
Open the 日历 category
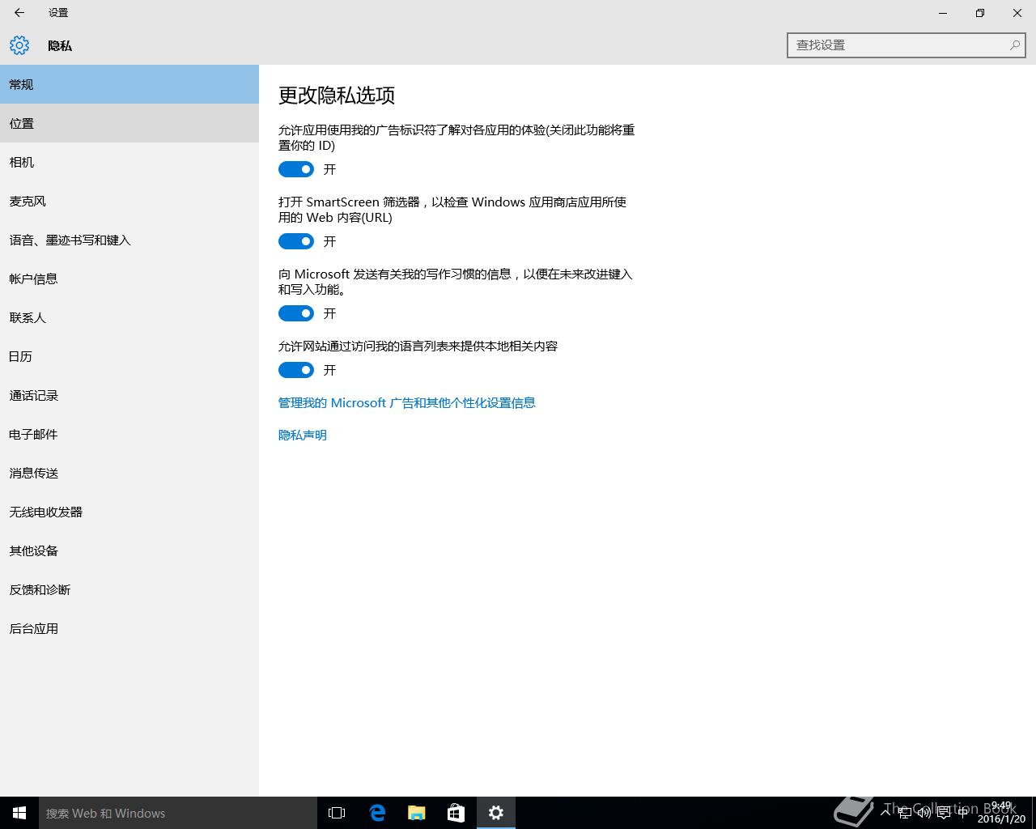pyautogui.click(x=129, y=356)
